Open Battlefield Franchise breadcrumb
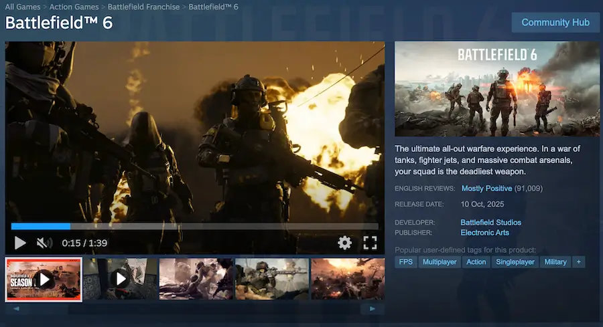Image resolution: width=603 pixels, height=327 pixels. tap(143, 7)
